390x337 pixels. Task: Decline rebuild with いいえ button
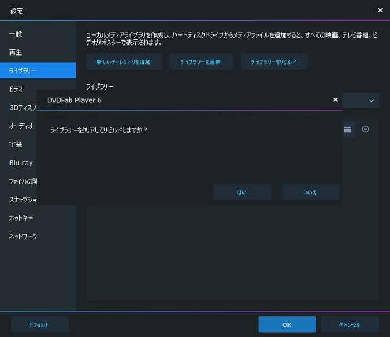tap(310, 192)
